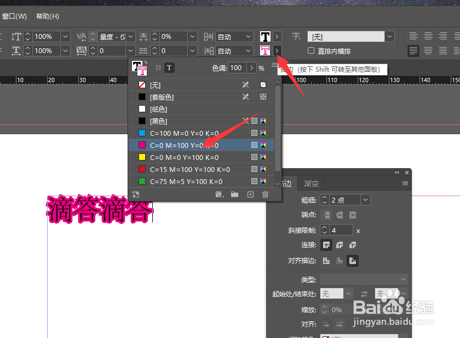Open the kerning 量度 dropdown
Screen dimensions: 460x338
pos(131,37)
